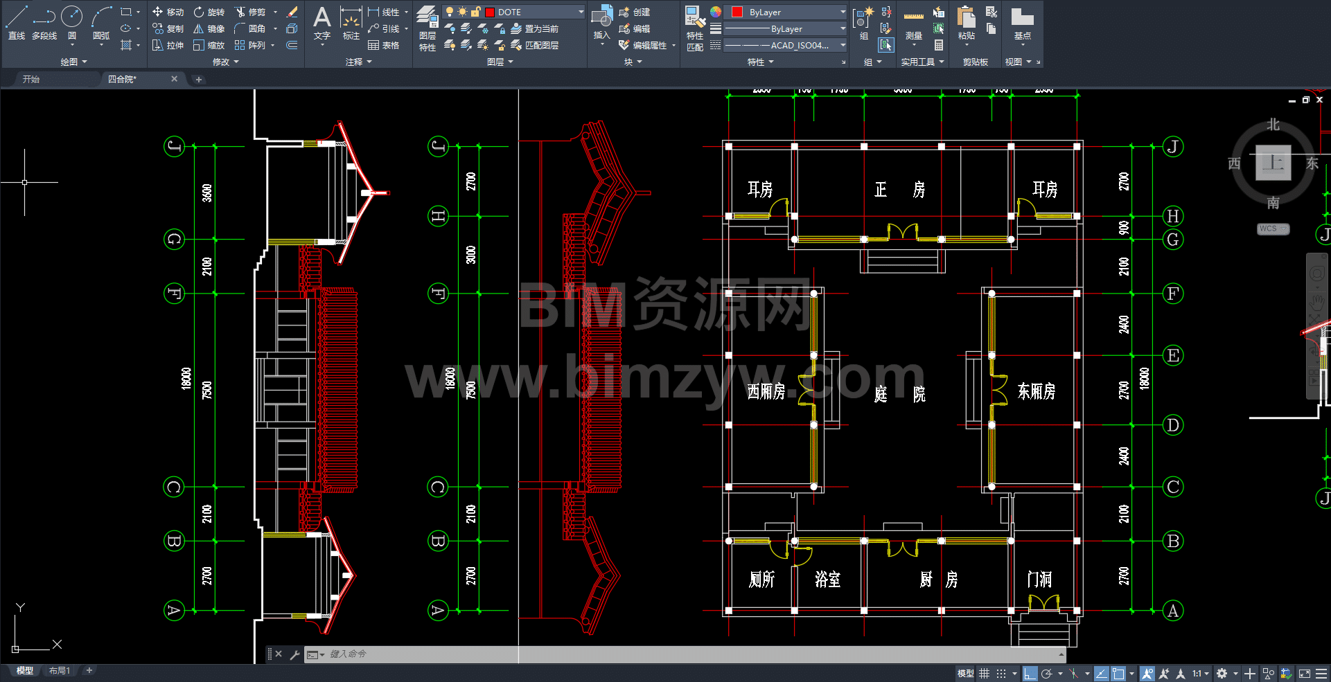1331x682 pixels.
Task: Open the Measure (测量) ruler tool
Action: (913, 22)
